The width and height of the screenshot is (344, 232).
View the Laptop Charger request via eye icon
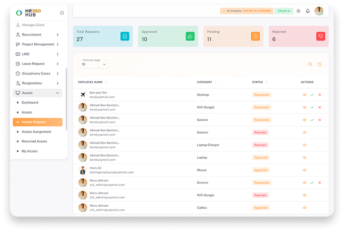pyautogui.click(x=304, y=145)
